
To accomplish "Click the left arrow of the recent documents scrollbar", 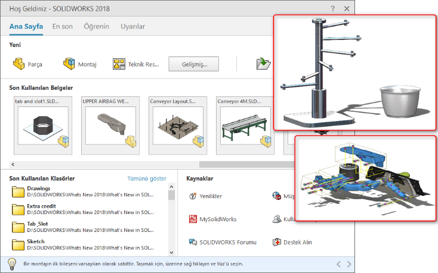I will click(x=13, y=165).
